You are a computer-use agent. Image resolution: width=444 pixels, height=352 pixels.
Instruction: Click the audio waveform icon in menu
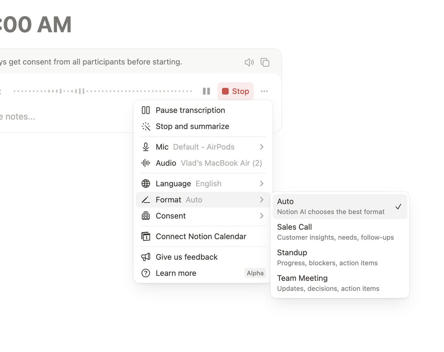click(x=146, y=163)
